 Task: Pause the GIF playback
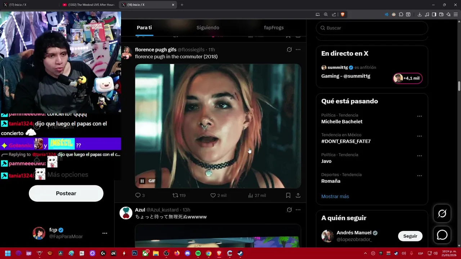(142, 181)
